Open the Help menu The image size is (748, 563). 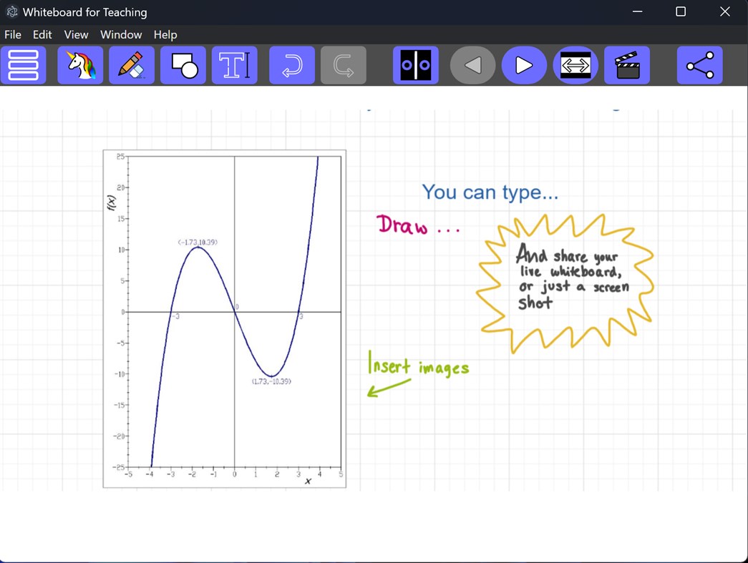pyautogui.click(x=165, y=34)
